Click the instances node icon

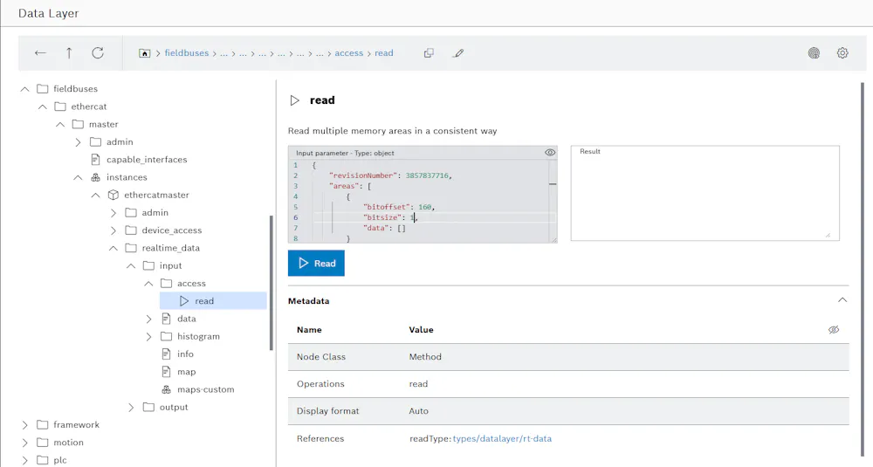pos(96,177)
